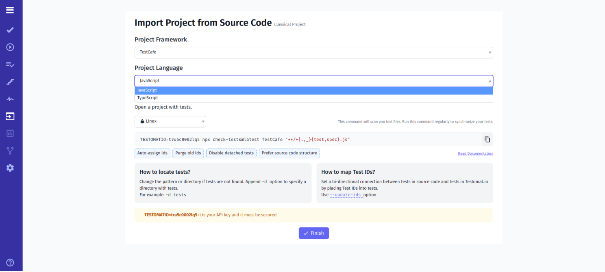Select the Tests checkmark icon in sidebar
The image size is (605, 272).
coord(10,30)
